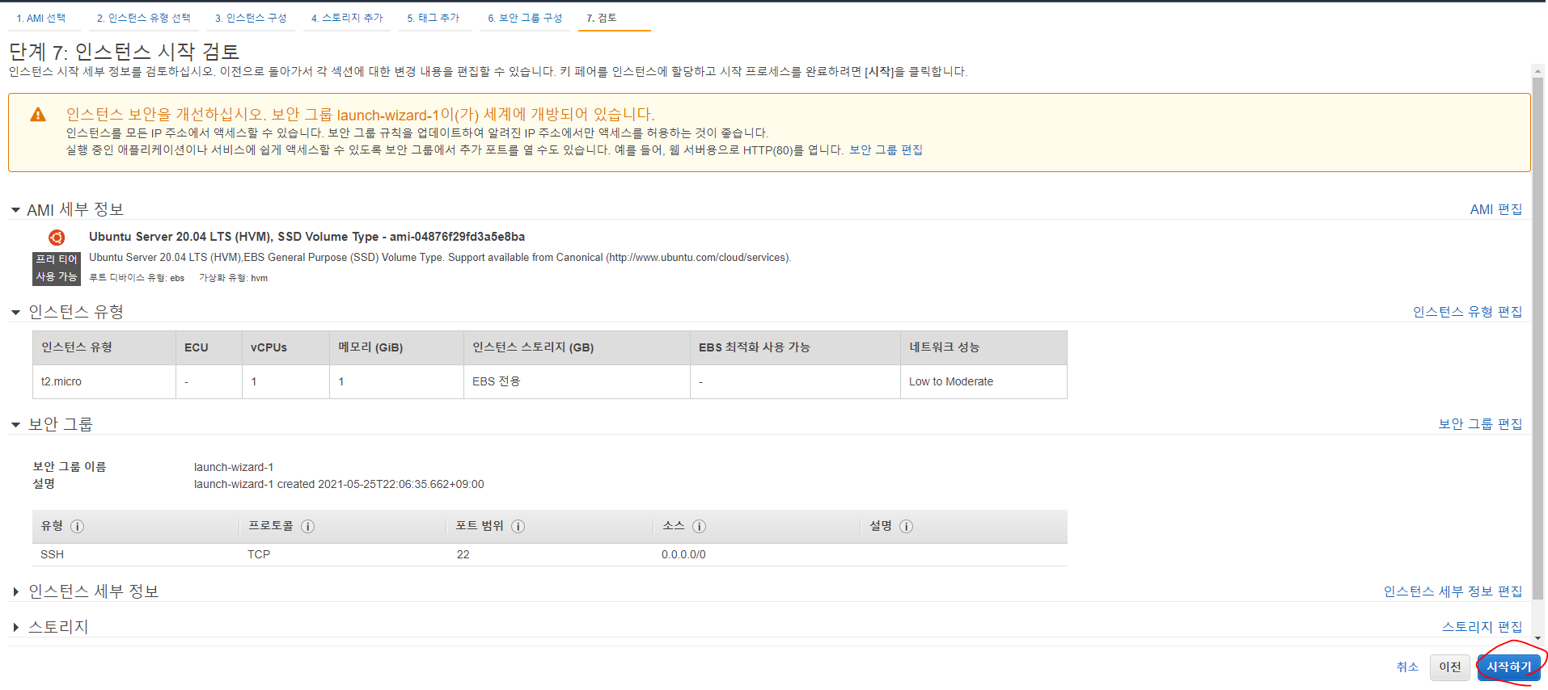The image size is (1548, 690).
Task: Click the 0.0.0.0/0 source value
Action: (683, 554)
